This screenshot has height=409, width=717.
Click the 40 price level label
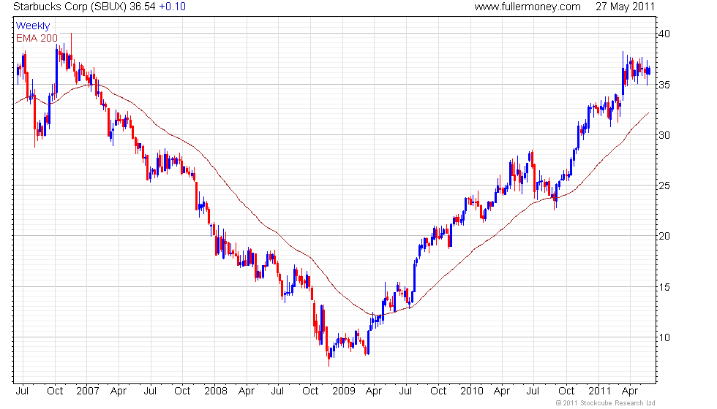click(x=663, y=34)
